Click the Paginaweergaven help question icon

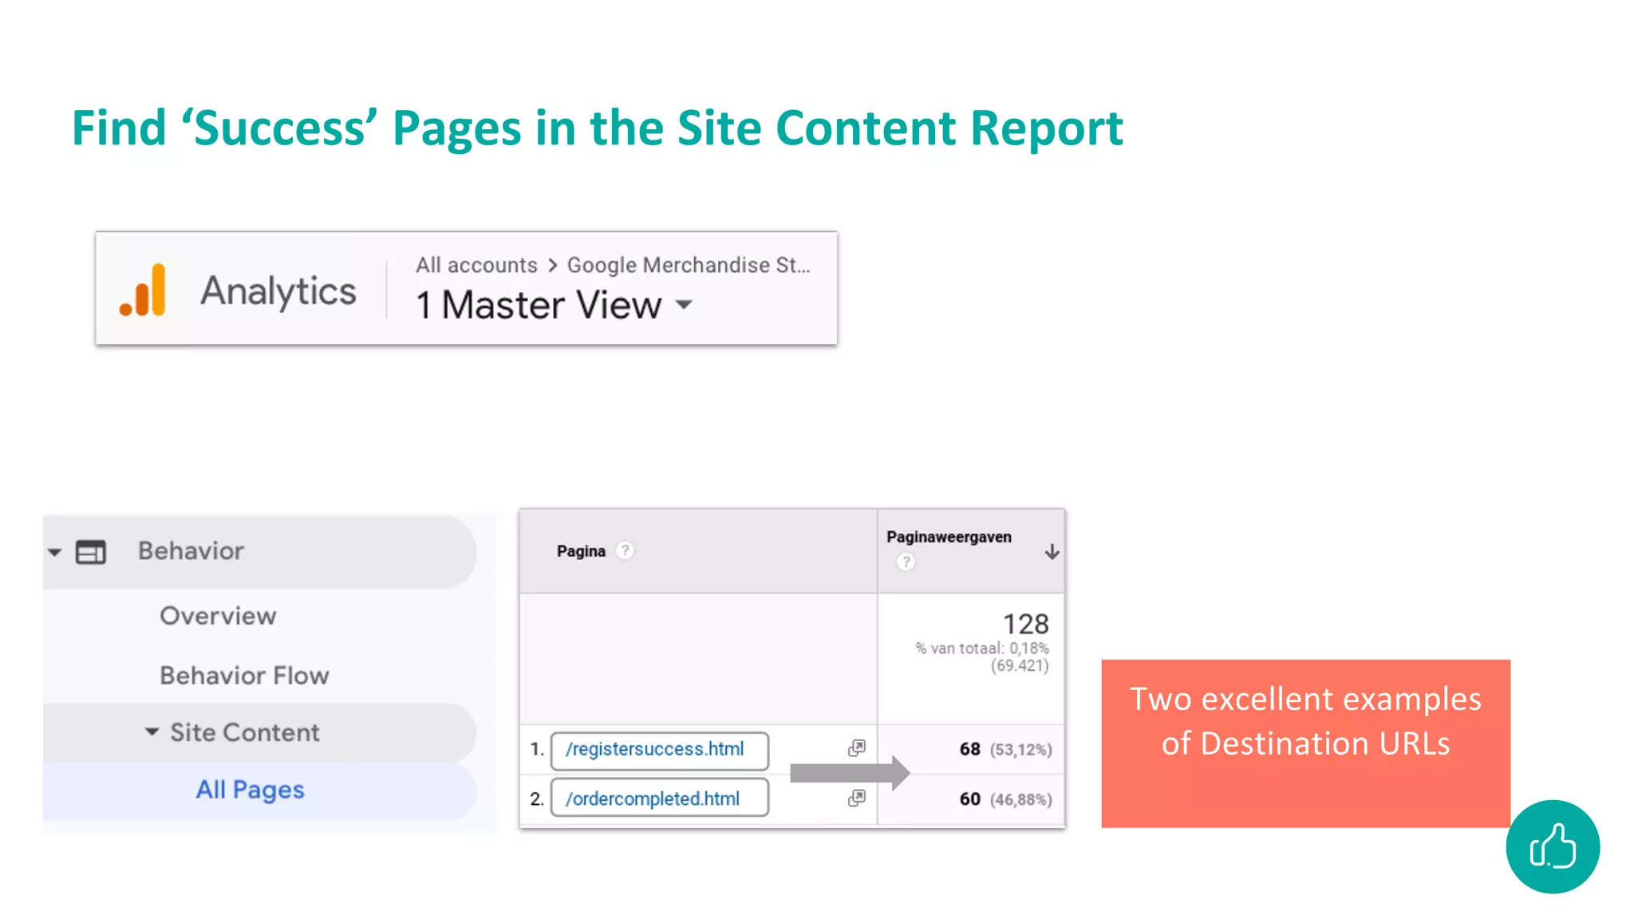click(906, 562)
